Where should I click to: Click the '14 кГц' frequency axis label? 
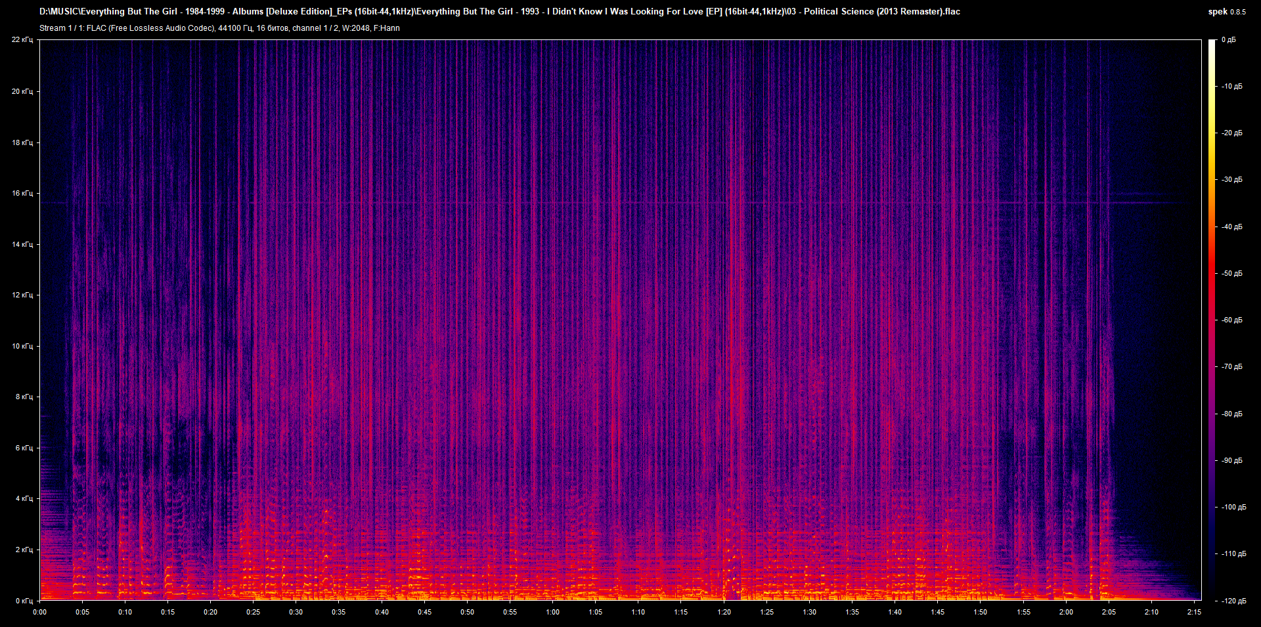coord(22,244)
